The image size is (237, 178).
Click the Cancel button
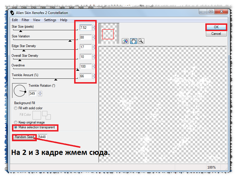[216, 34]
